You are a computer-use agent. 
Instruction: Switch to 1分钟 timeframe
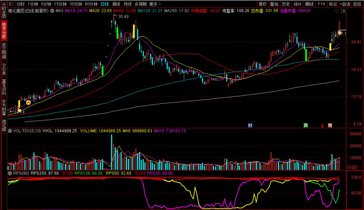pyautogui.click(x=33, y=4)
